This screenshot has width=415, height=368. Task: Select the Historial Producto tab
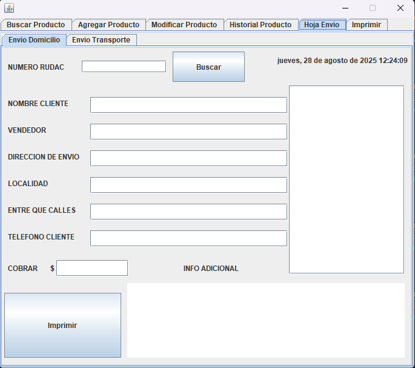pos(261,25)
